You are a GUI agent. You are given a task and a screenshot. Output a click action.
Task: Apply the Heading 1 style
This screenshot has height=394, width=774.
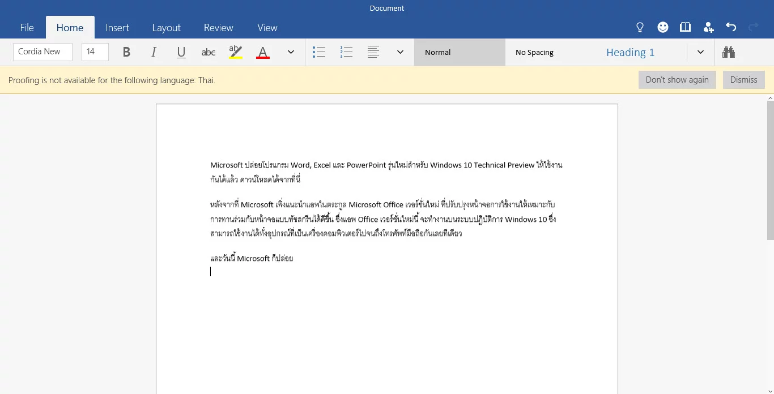pyautogui.click(x=641, y=52)
